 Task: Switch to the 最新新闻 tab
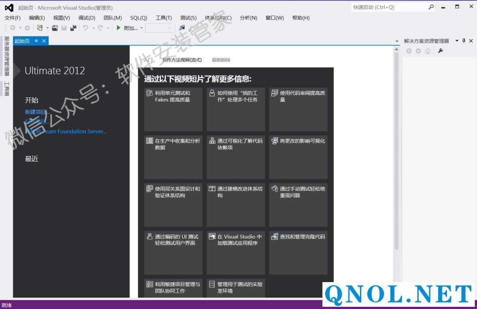click(221, 60)
